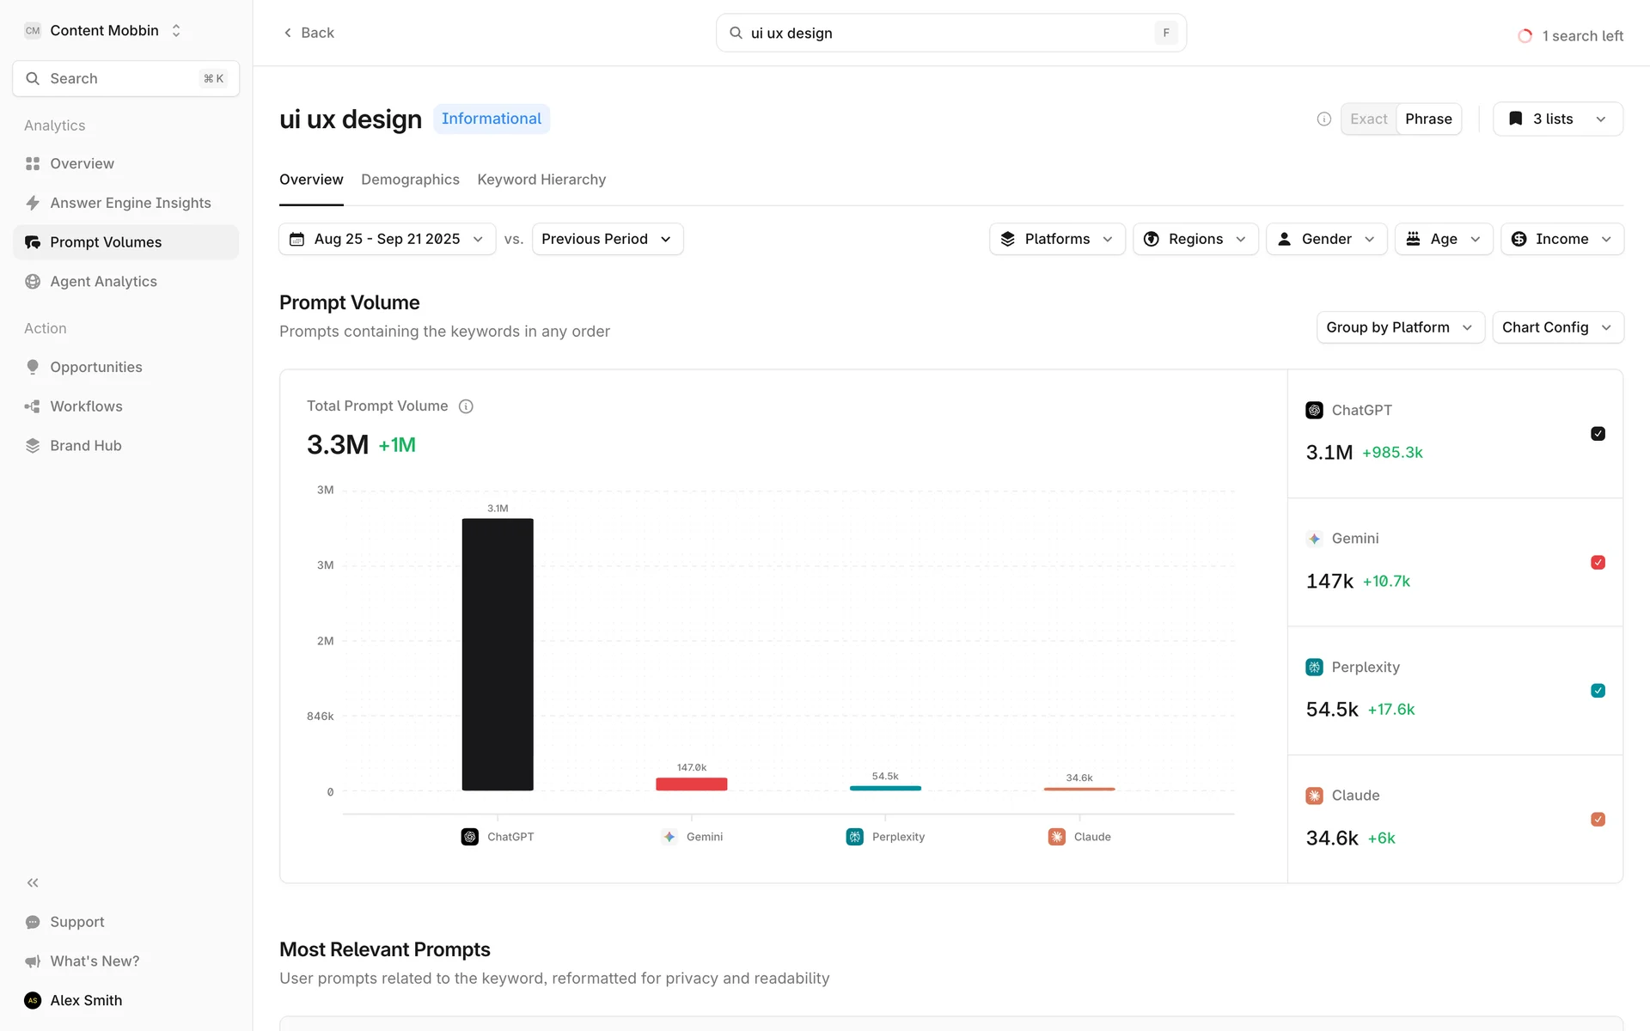This screenshot has height=1031, width=1650.
Task: Click the Opportunities lightbulb icon
Action: point(33,367)
